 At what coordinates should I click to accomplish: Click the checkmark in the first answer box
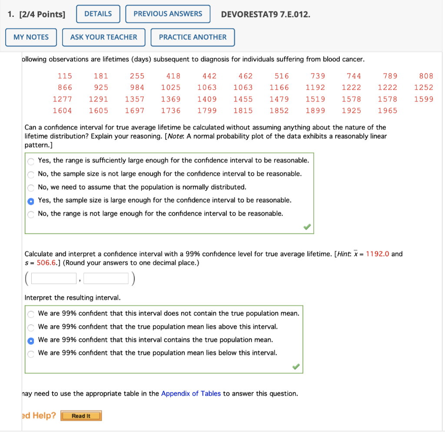pyautogui.click(x=307, y=226)
